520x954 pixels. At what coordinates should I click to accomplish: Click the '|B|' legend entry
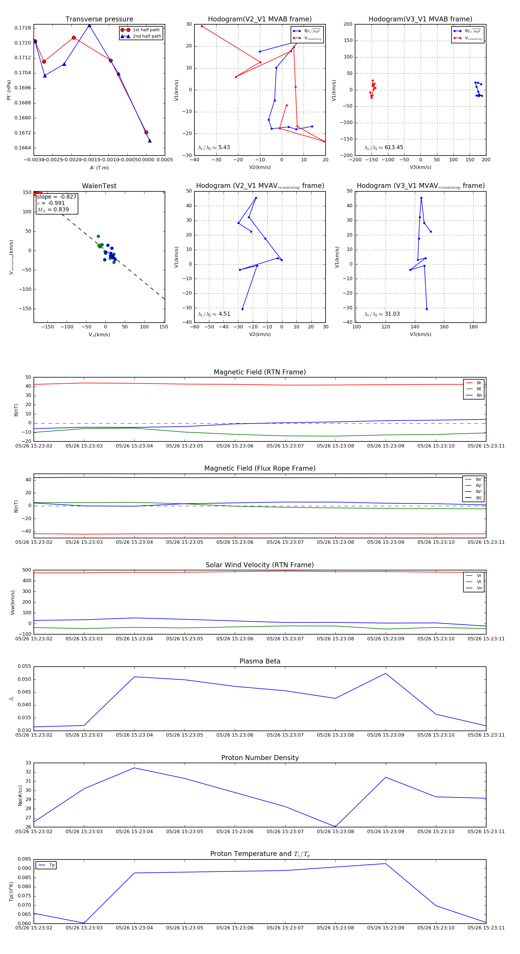point(473,498)
